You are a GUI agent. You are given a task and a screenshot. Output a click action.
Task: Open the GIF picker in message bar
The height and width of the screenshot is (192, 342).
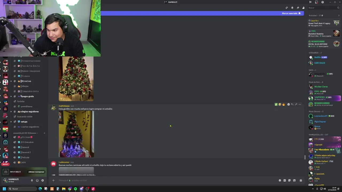(285, 181)
